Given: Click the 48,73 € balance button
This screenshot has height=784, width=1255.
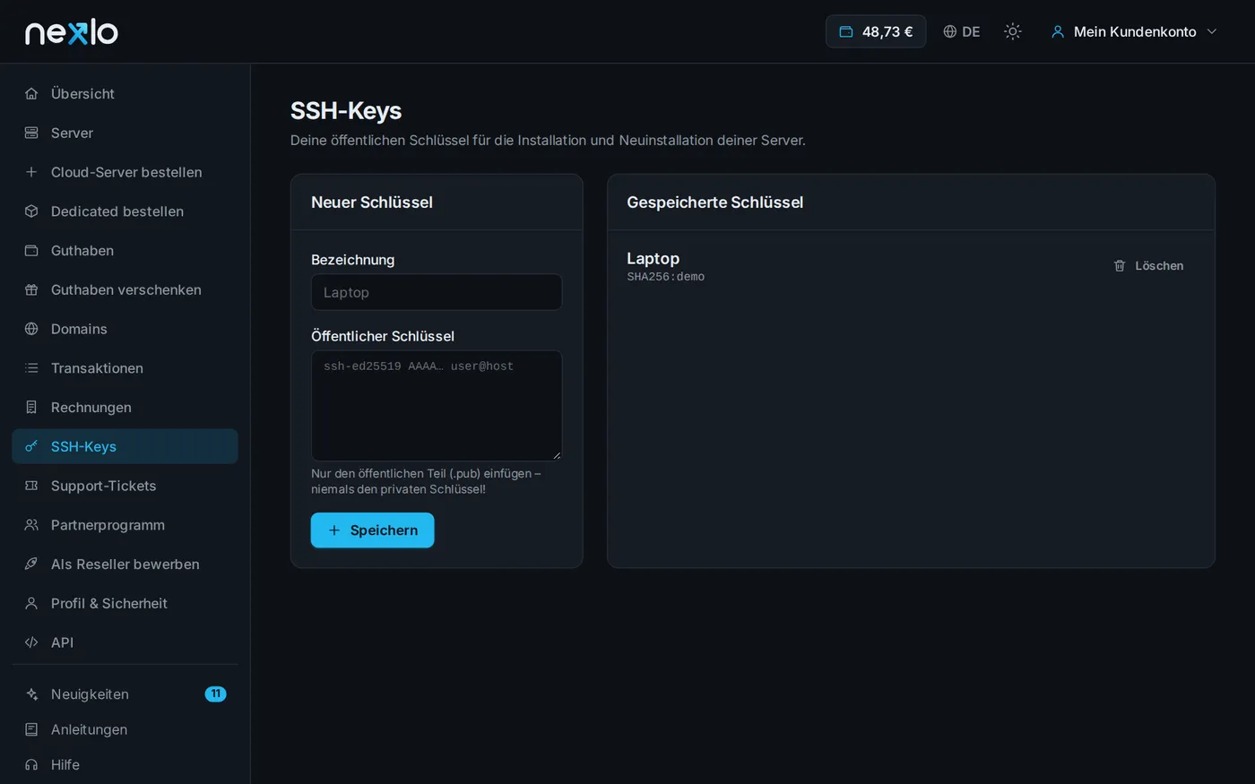Looking at the screenshot, I should pyautogui.click(x=876, y=31).
